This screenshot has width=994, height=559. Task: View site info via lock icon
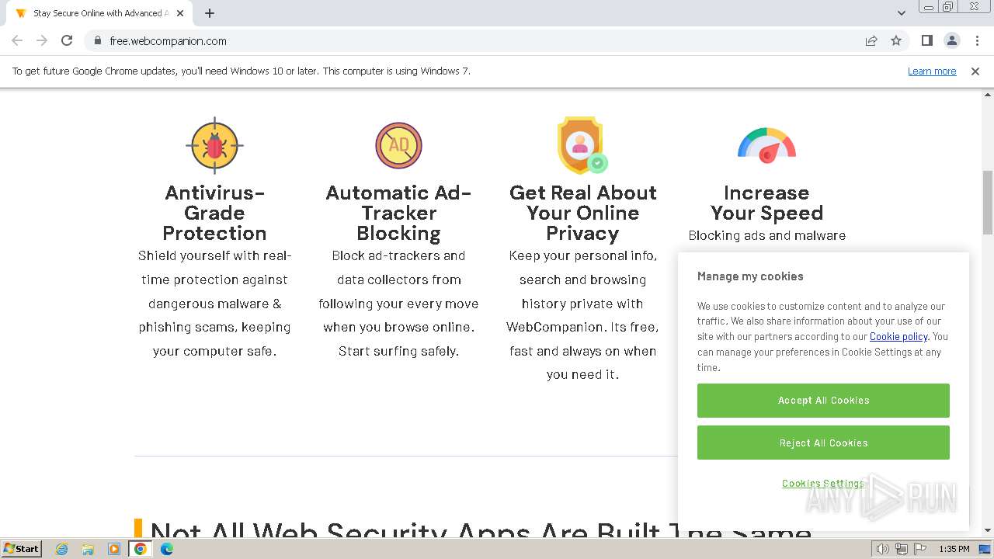97,41
